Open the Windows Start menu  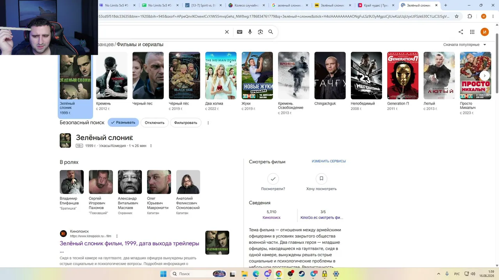point(163,274)
